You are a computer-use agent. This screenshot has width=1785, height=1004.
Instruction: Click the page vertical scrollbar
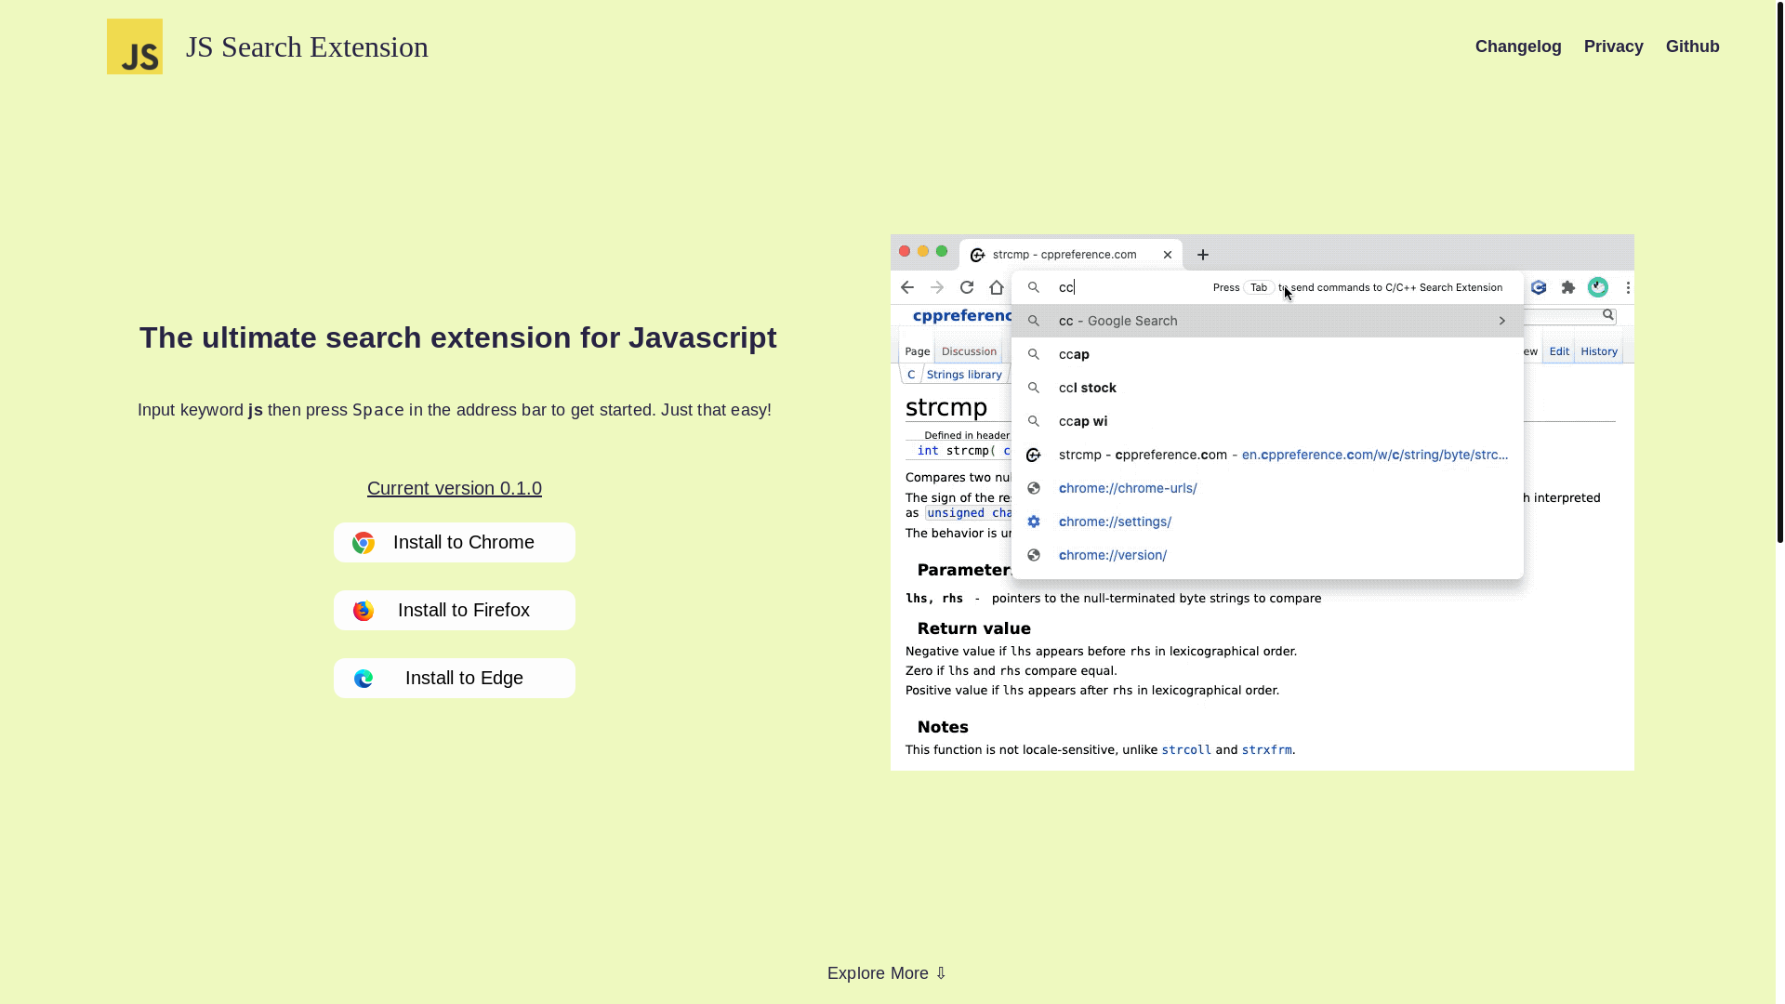(1780, 271)
